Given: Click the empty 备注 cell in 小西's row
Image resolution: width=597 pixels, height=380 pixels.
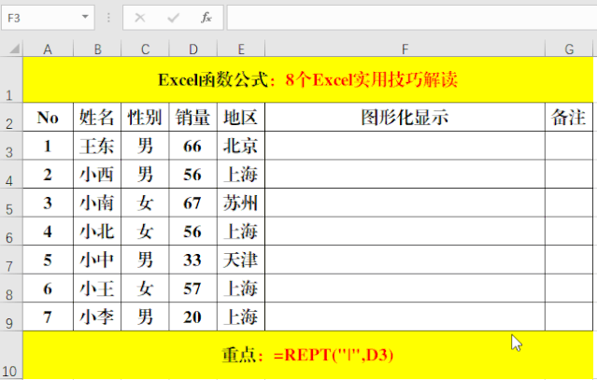Looking at the screenshot, I should pos(569,175).
